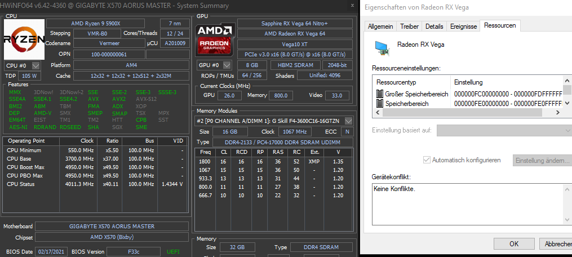The width and height of the screenshot is (572, 257).
Task: Click the AES-NI feature label
Action: pos(18,127)
